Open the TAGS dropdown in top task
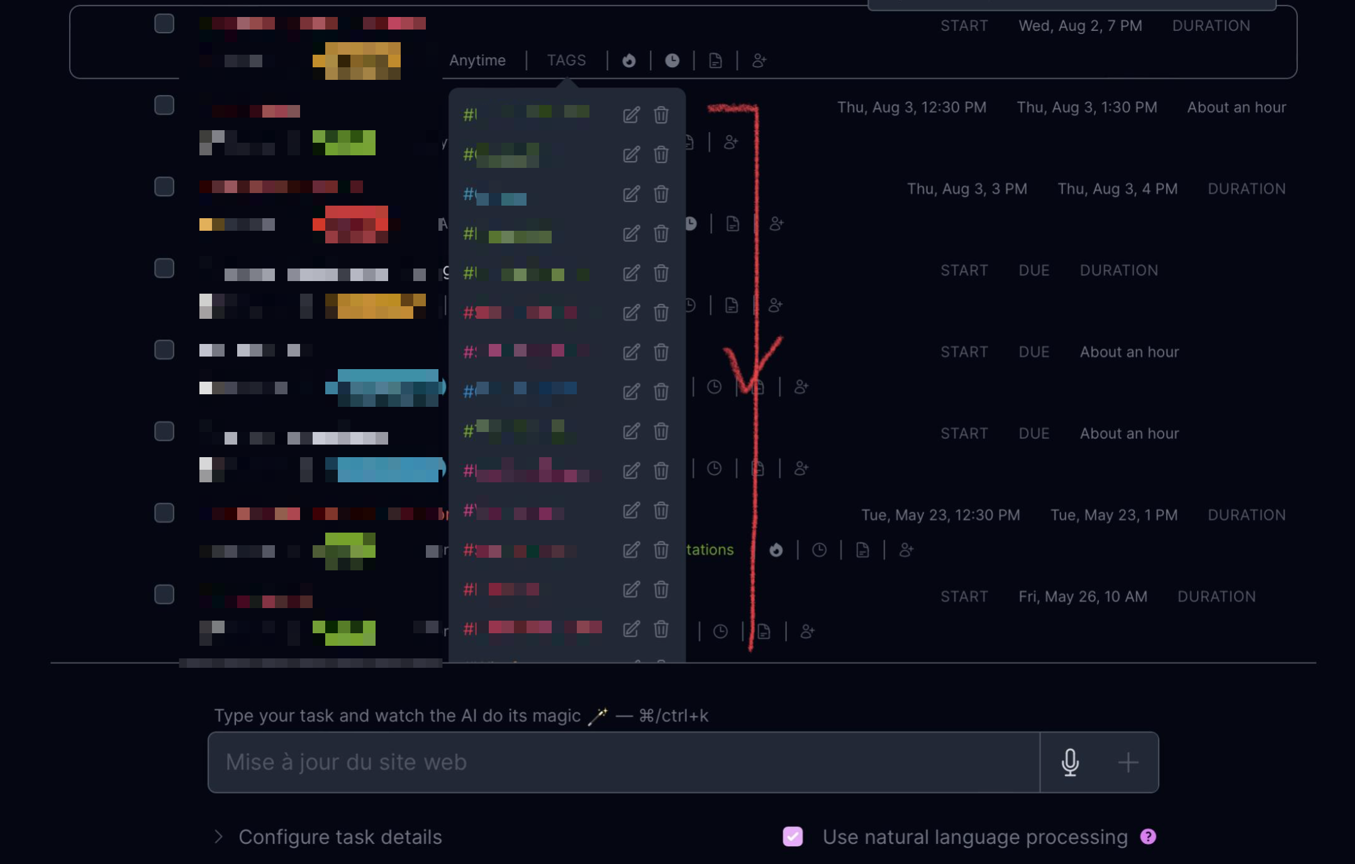Image resolution: width=1355 pixels, height=864 pixels. click(566, 60)
